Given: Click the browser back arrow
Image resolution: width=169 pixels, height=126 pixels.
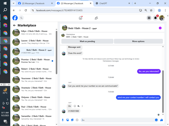Looking at the screenshot, I should (x=14, y=10).
